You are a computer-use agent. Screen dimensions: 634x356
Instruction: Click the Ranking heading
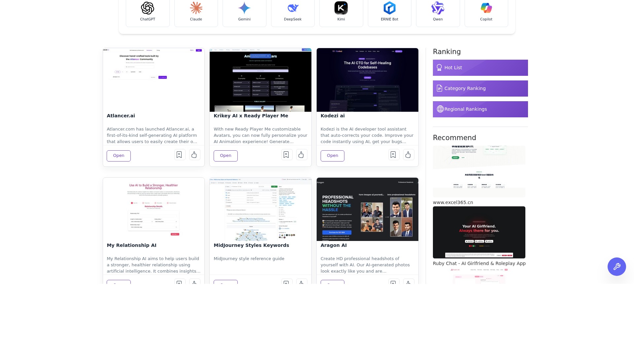447,52
